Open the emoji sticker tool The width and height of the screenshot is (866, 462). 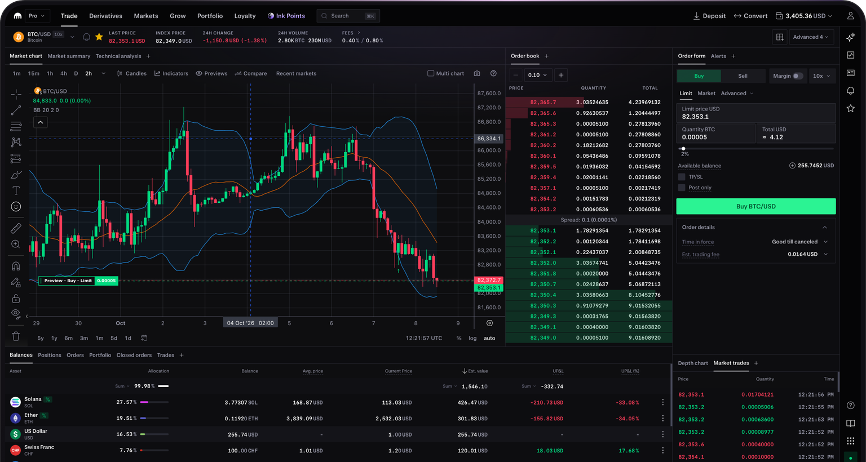click(16, 207)
